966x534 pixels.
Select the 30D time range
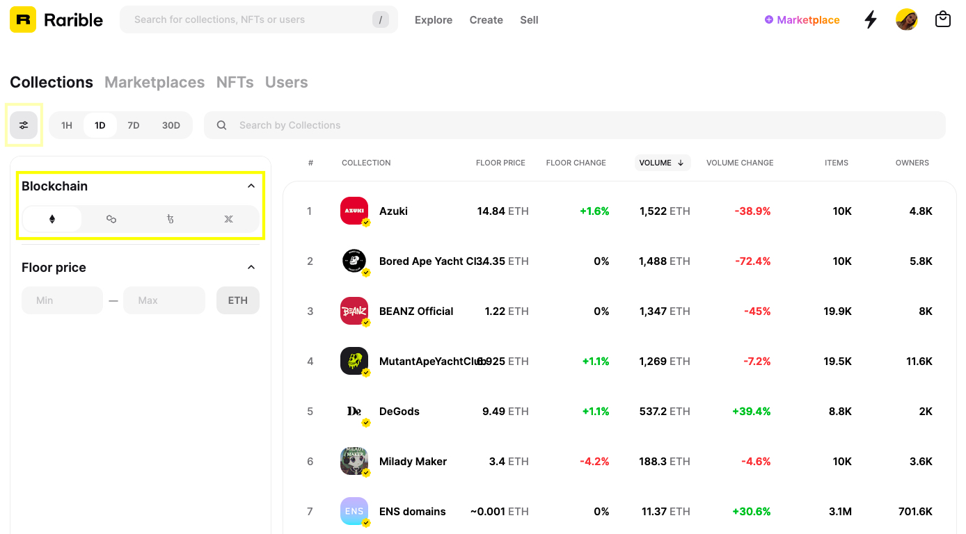pyautogui.click(x=171, y=125)
